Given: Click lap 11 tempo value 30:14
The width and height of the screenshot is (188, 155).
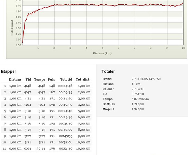Looking at the screenshot, I should point(41,149).
